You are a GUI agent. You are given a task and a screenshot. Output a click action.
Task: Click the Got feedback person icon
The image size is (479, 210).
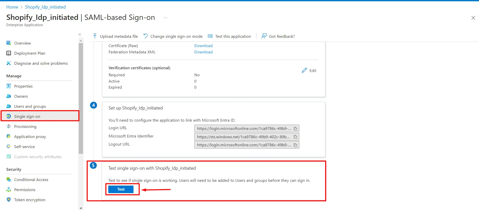click(264, 36)
